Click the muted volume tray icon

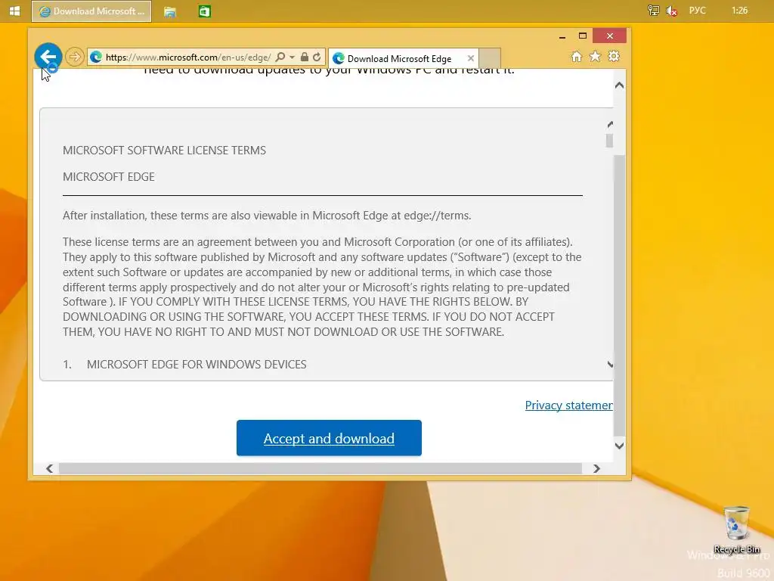pyautogui.click(x=671, y=11)
